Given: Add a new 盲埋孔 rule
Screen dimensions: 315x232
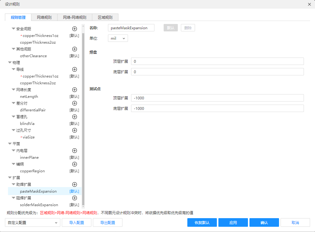Looking at the screenshot, I should tap(74, 117).
